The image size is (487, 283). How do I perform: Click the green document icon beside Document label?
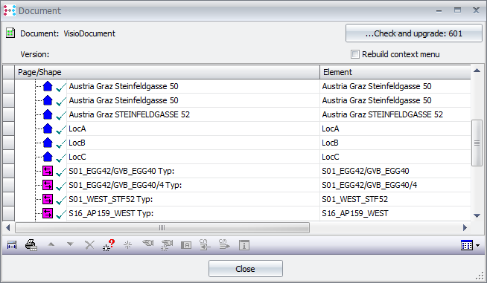click(10, 33)
